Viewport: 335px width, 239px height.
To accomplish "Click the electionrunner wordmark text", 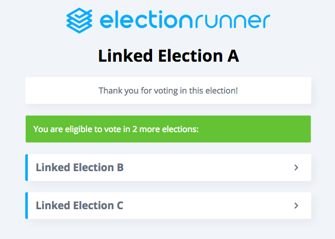I will pos(185,21).
